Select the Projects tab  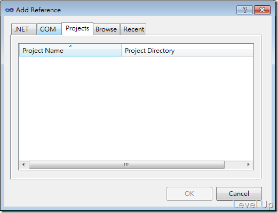pyautogui.click(x=77, y=29)
